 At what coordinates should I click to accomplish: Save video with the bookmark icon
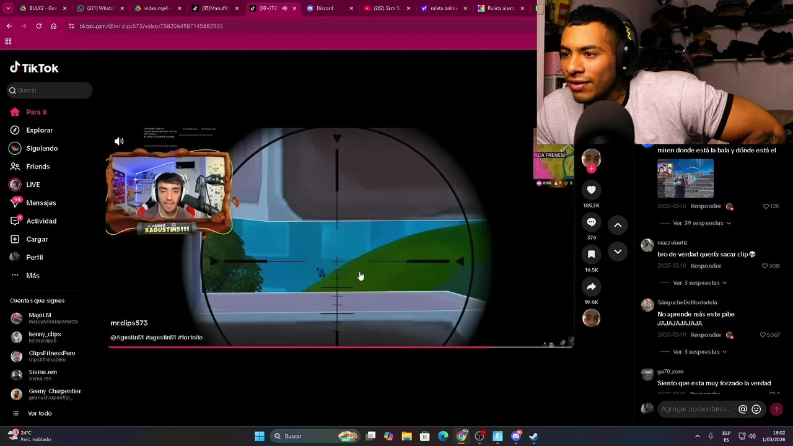(x=591, y=255)
